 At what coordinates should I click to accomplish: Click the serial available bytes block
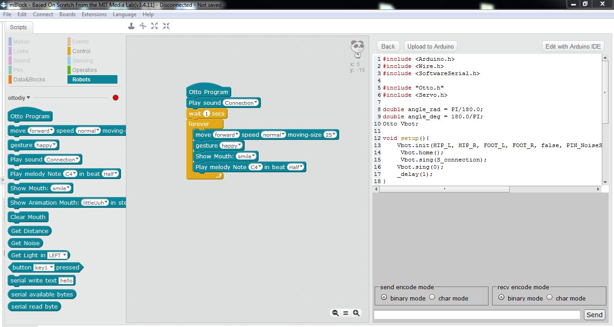pyautogui.click(x=42, y=295)
